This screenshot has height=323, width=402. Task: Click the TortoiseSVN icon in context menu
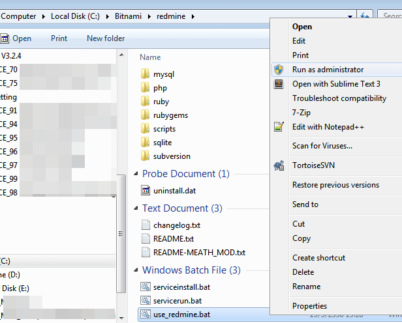pos(279,165)
